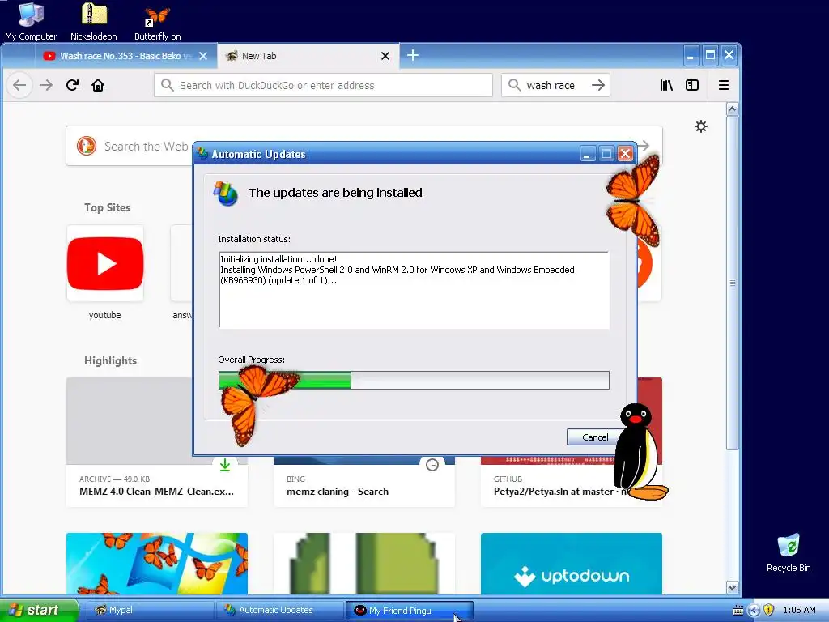Image resolution: width=829 pixels, height=622 pixels.
Task: Cancel the Automatic Updates installation
Action: tap(594, 437)
